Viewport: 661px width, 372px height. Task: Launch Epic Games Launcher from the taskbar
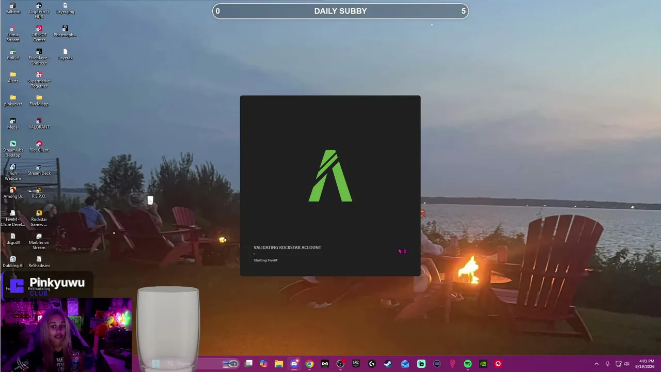click(356, 364)
